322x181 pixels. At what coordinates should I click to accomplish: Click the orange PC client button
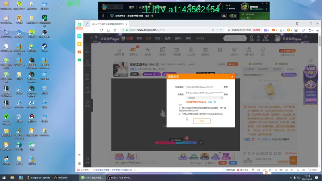pyautogui.click(x=287, y=51)
